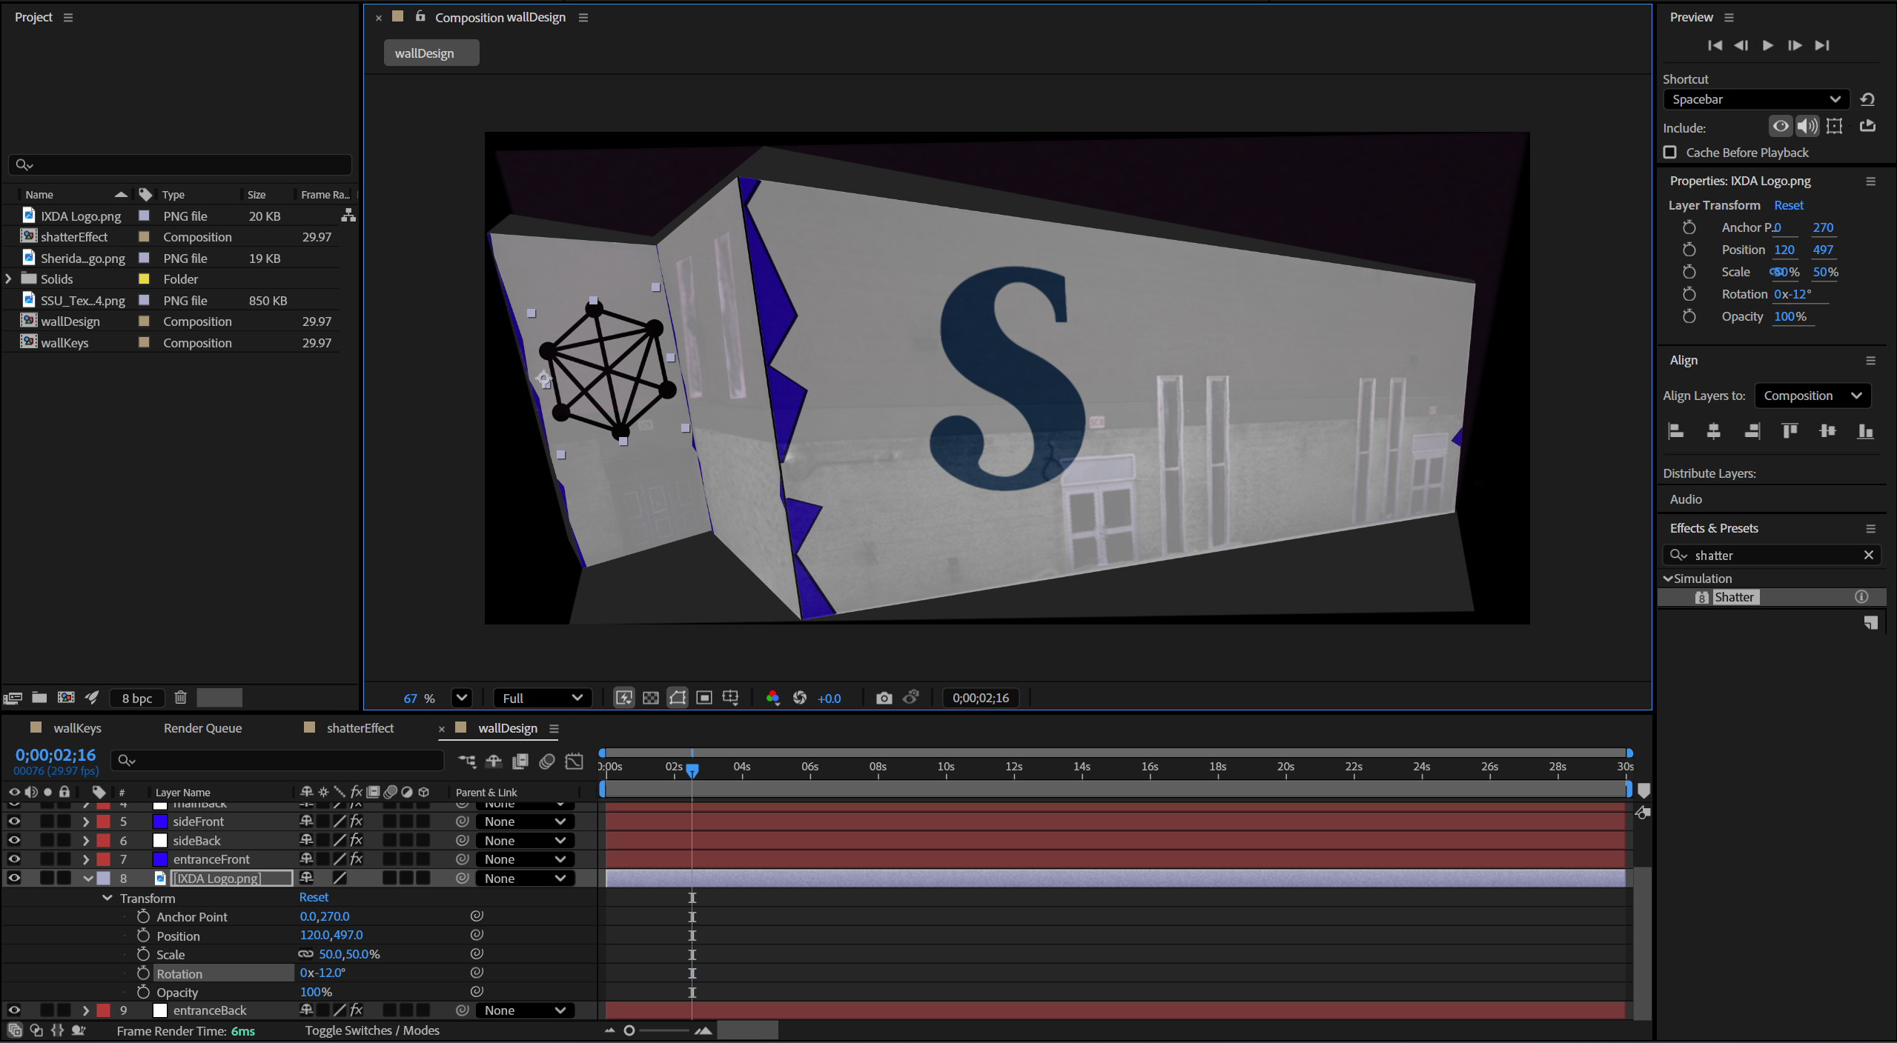Check the Cache Before Playback checkbox
The height and width of the screenshot is (1043, 1897).
1670,152
